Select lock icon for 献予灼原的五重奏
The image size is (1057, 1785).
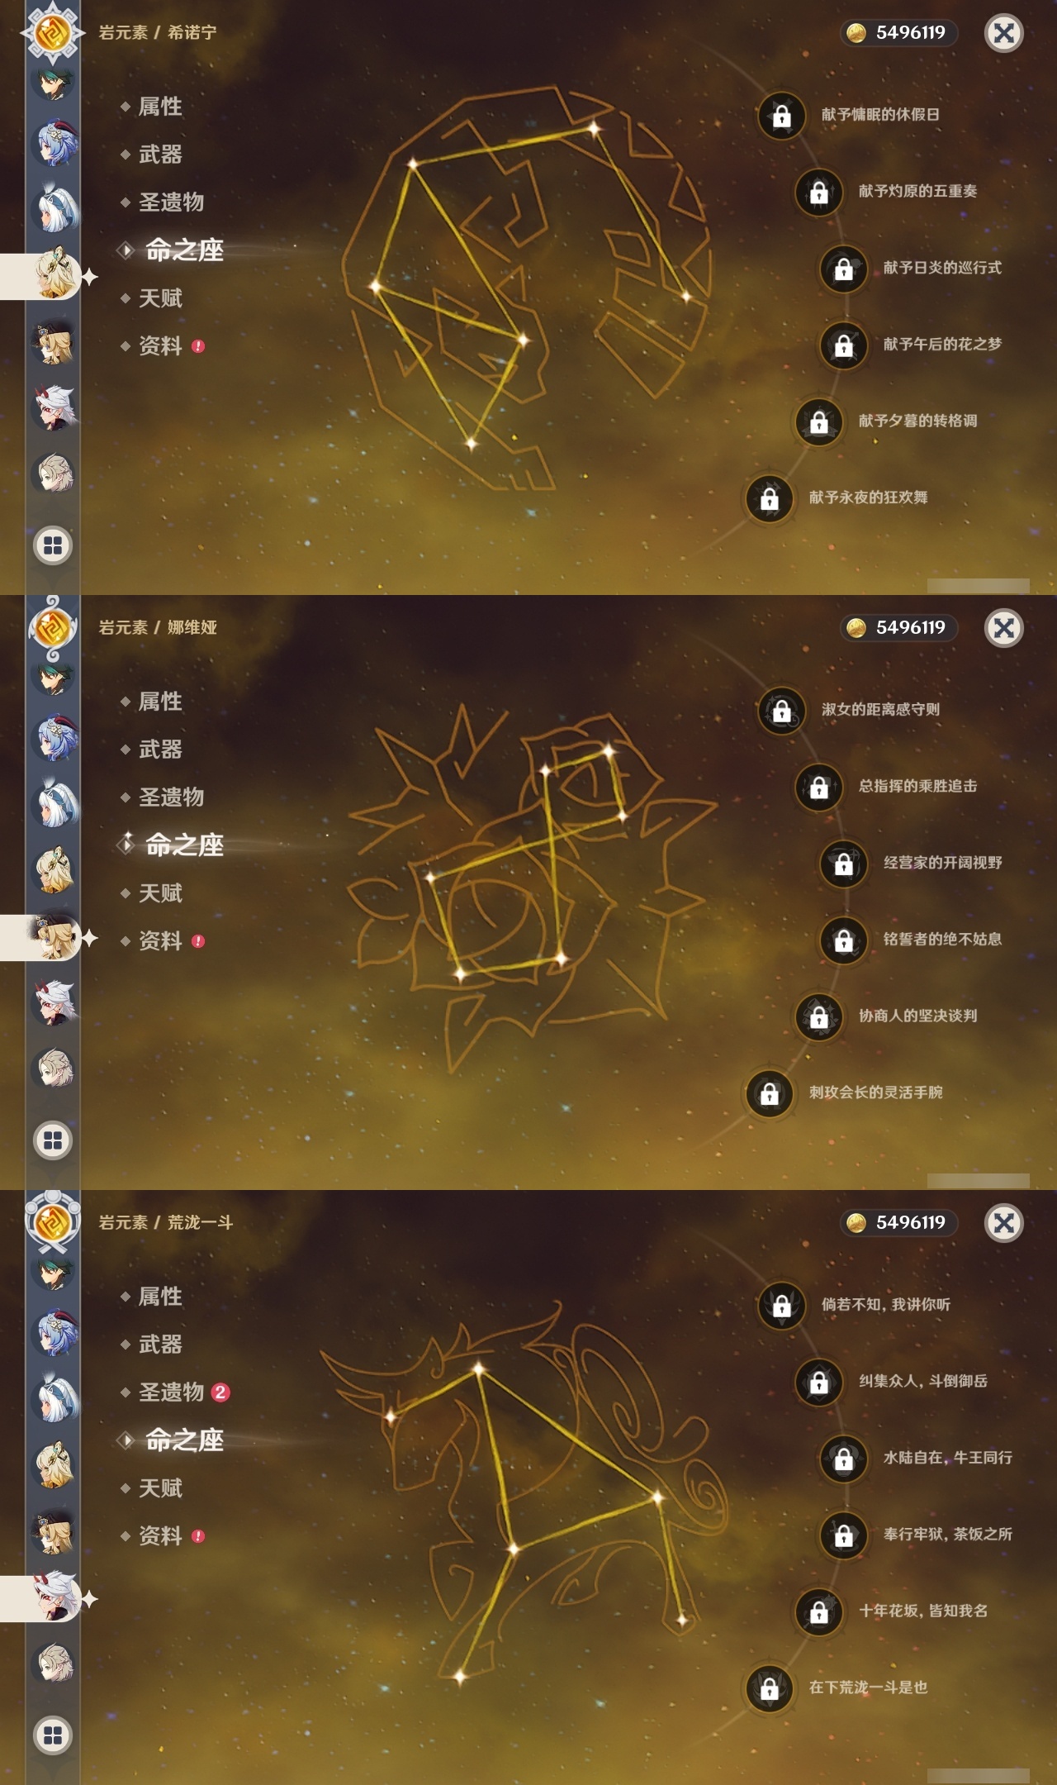[818, 192]
